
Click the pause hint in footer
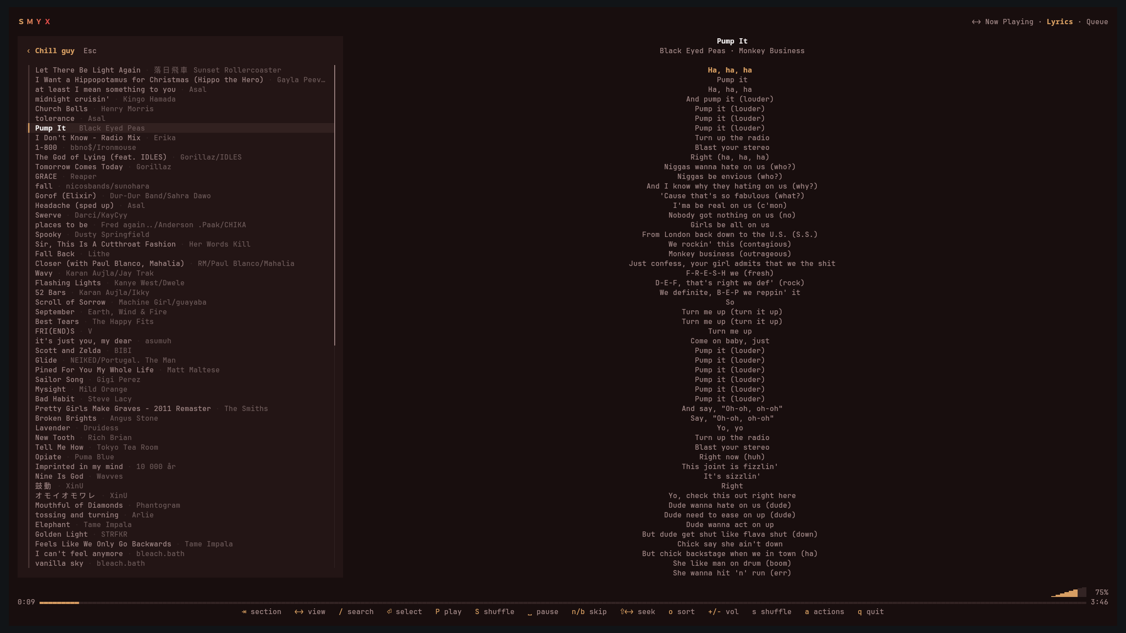[x=543, y=612]
